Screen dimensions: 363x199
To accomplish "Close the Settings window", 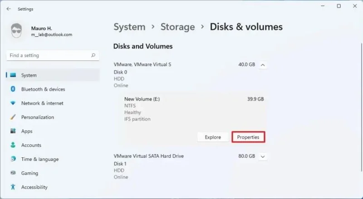I will (x=355, y=6).
